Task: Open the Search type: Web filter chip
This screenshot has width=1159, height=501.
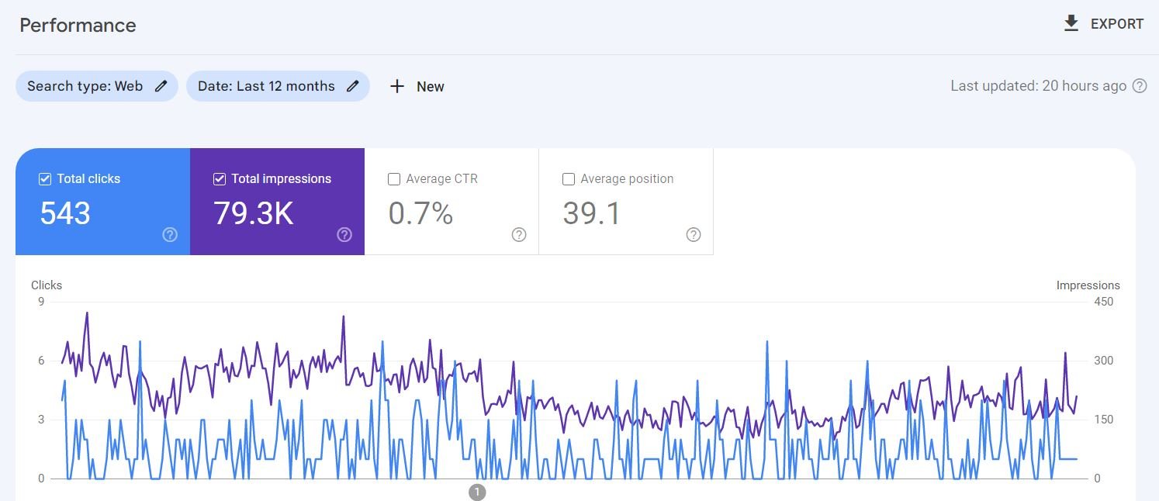Action: pyautogui.click(x=97, y=86)
